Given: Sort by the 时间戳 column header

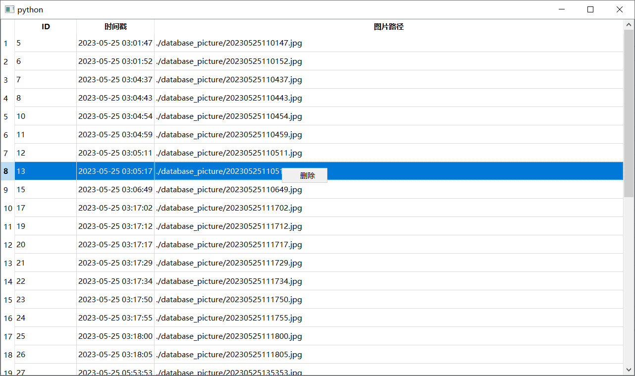Looking at the screenshot, I should pyautogui.click(x=115, y=27).
